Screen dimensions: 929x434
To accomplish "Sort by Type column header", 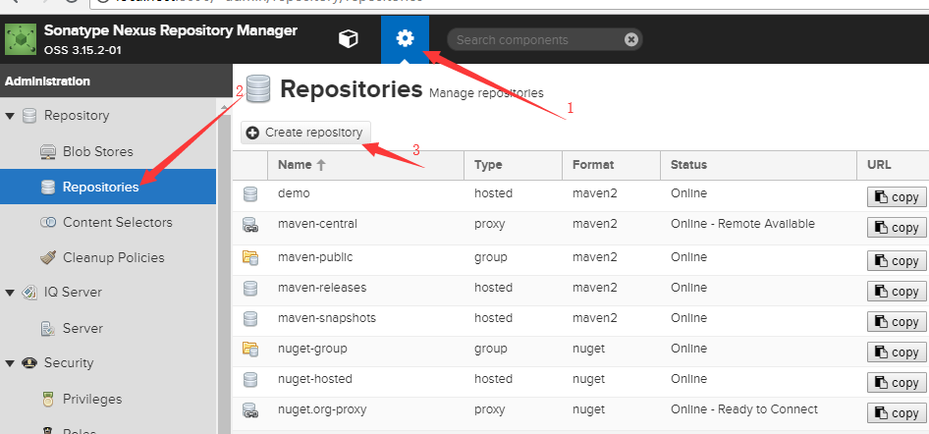I will [x=513, y=165].
